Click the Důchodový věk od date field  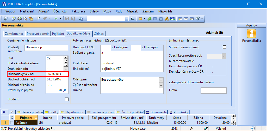pos(57,74)
